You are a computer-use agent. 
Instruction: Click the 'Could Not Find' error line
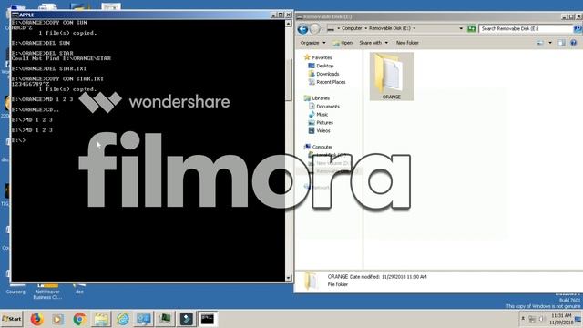tap(61, 58)
